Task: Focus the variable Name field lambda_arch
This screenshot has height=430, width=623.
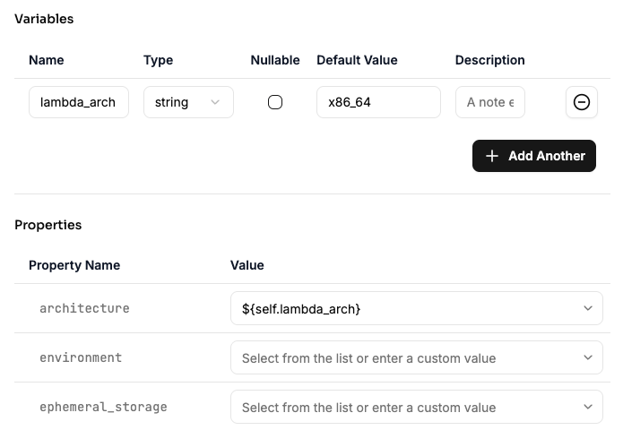Action: 79,102
